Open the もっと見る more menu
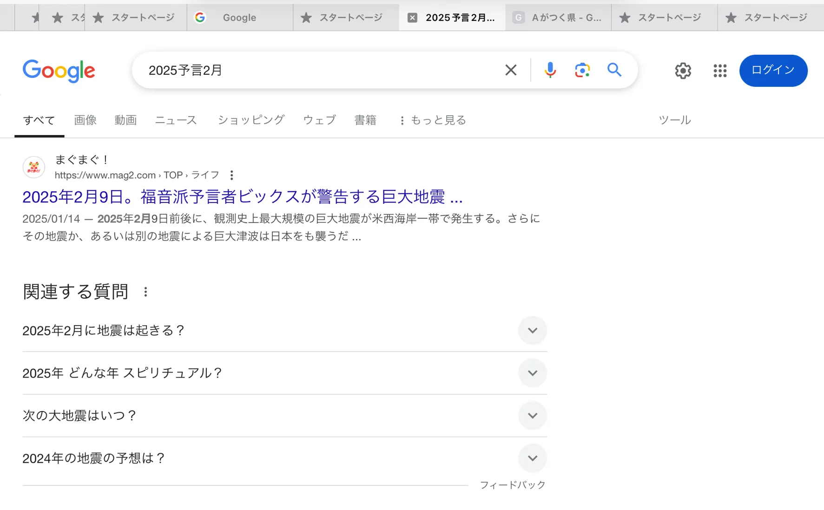 point(433,120)
